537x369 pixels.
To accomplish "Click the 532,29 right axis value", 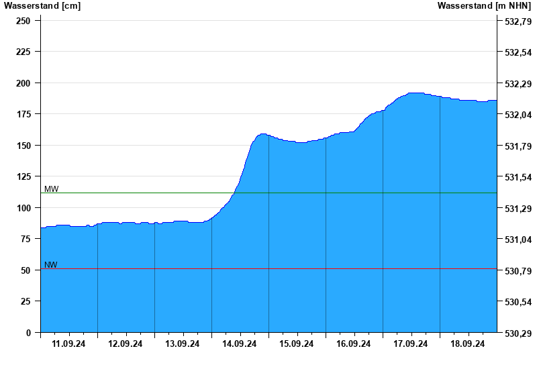I will 518,84.
